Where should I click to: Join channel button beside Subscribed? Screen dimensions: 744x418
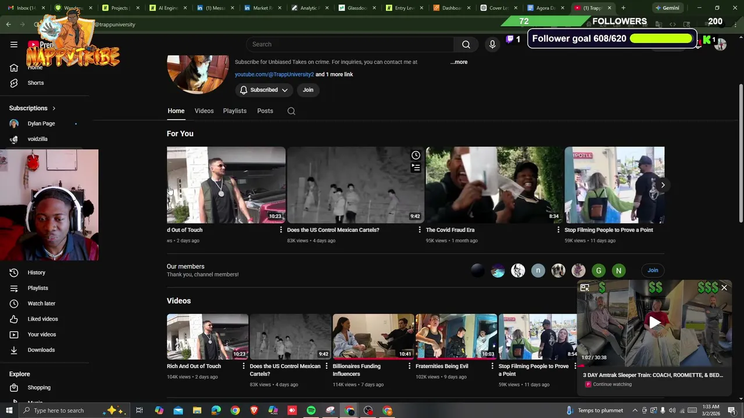[x=308, y=90]
